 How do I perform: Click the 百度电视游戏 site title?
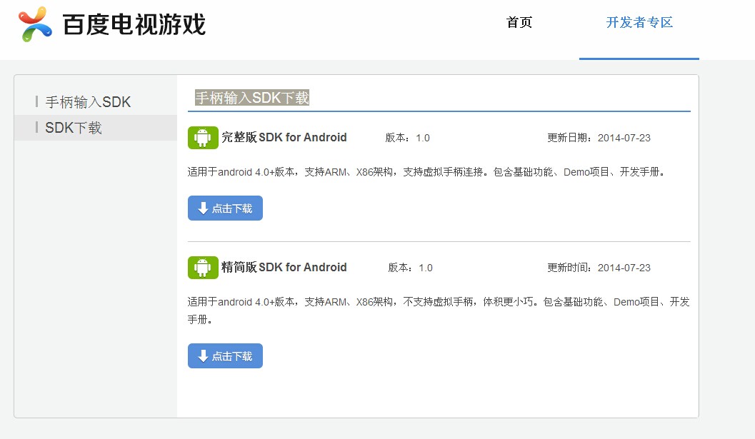134,24
